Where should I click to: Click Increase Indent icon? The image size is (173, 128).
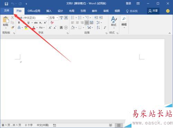tap(101, 18)
